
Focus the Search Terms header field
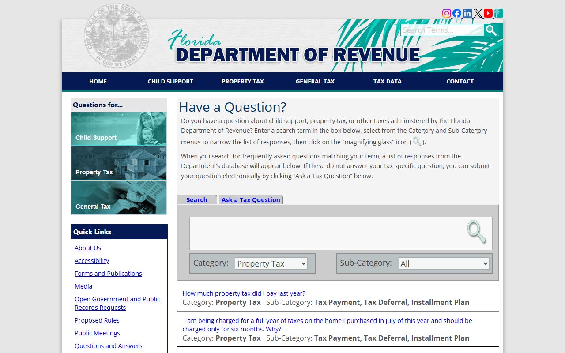[x=442, y=30]
